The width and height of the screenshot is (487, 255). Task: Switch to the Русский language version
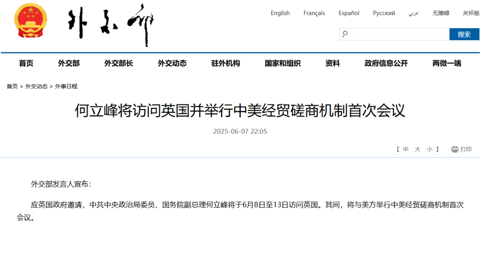(x=384, y=13)
